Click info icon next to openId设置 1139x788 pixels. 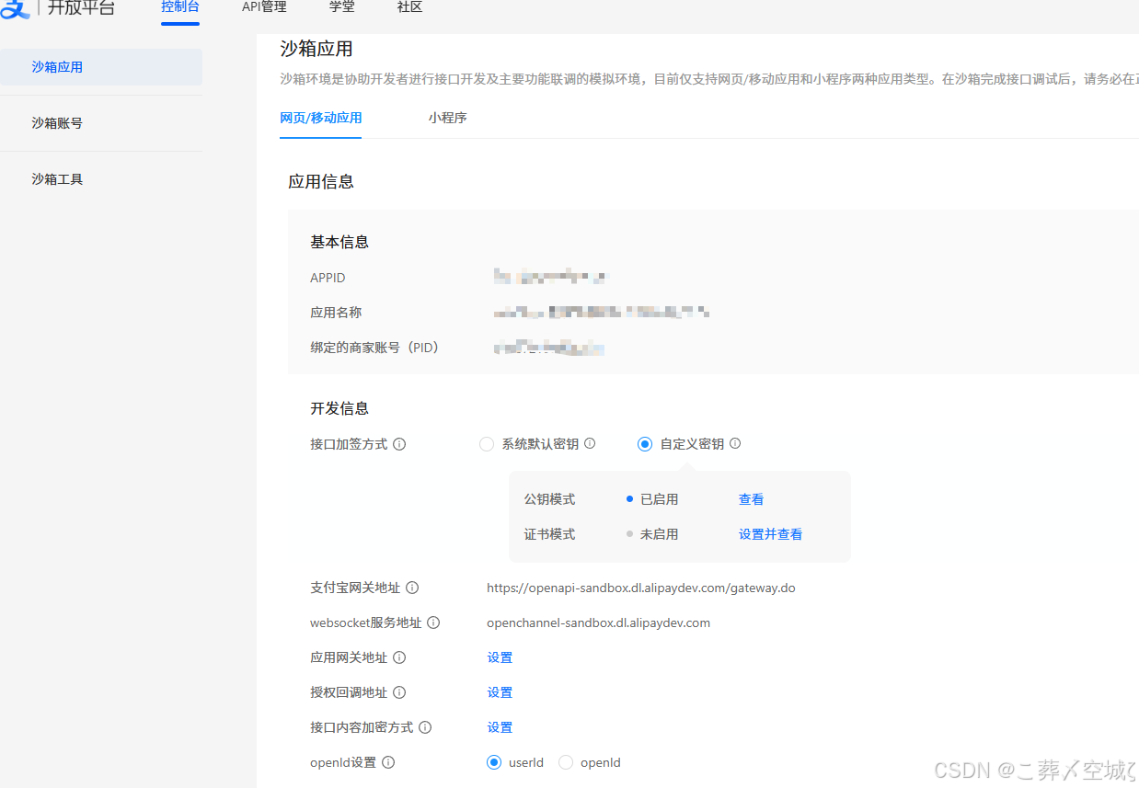coord(388,762)
